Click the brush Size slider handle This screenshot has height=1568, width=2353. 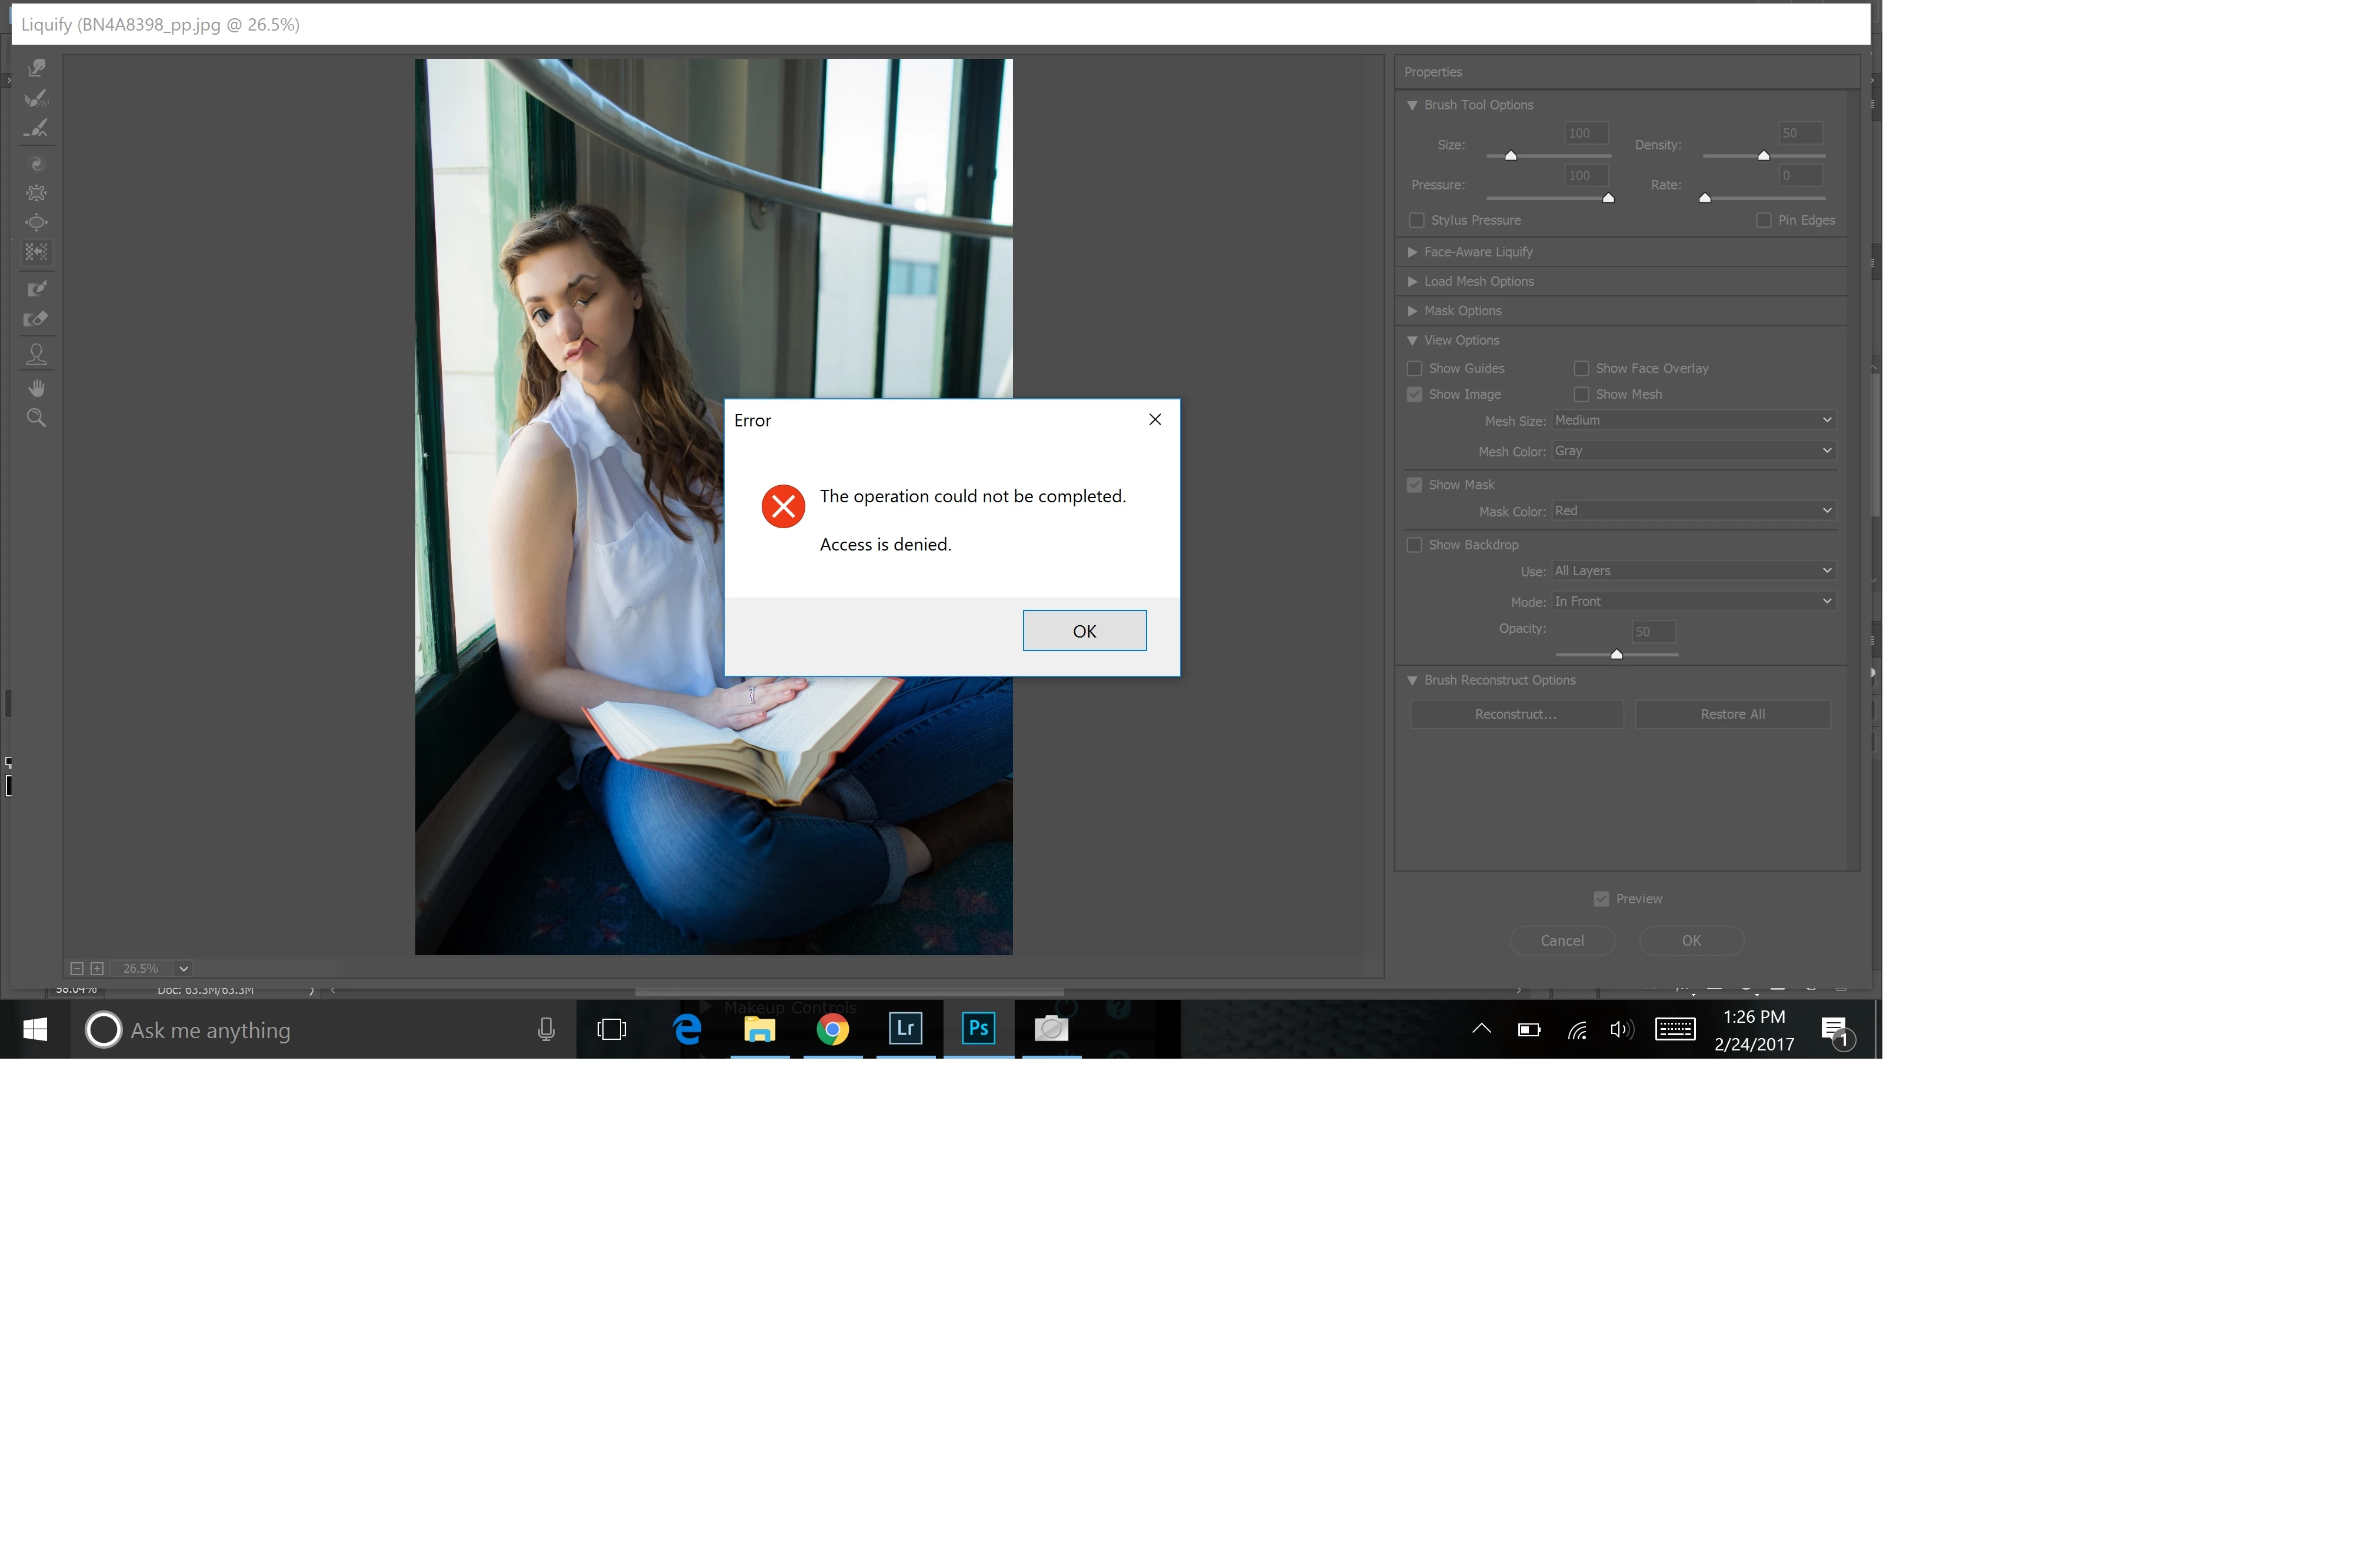click(1511, 156)
